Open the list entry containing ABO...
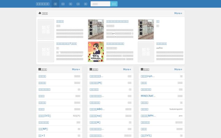This screenshot has height=138, width=221. (97, 109)
